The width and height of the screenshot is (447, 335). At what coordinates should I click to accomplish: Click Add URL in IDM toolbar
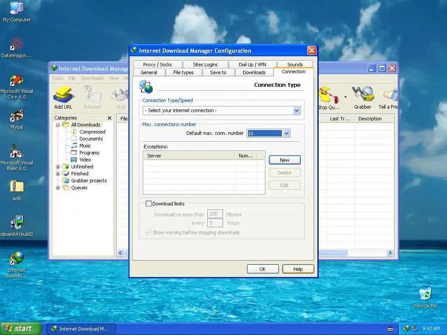tap(63, 98)
